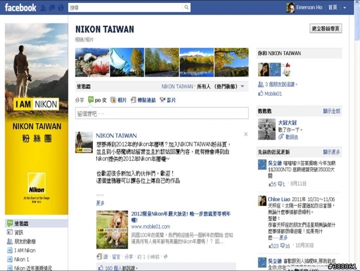Open Emerson Ho profile name link
The height and width of the screenshot is (271, 360).
click(309, 7)
